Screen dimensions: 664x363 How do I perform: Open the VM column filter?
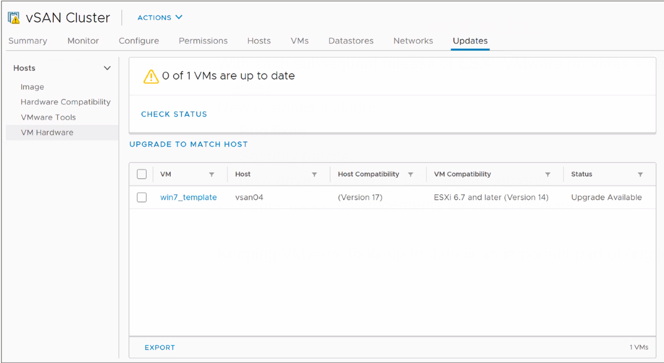coord(212,175)
